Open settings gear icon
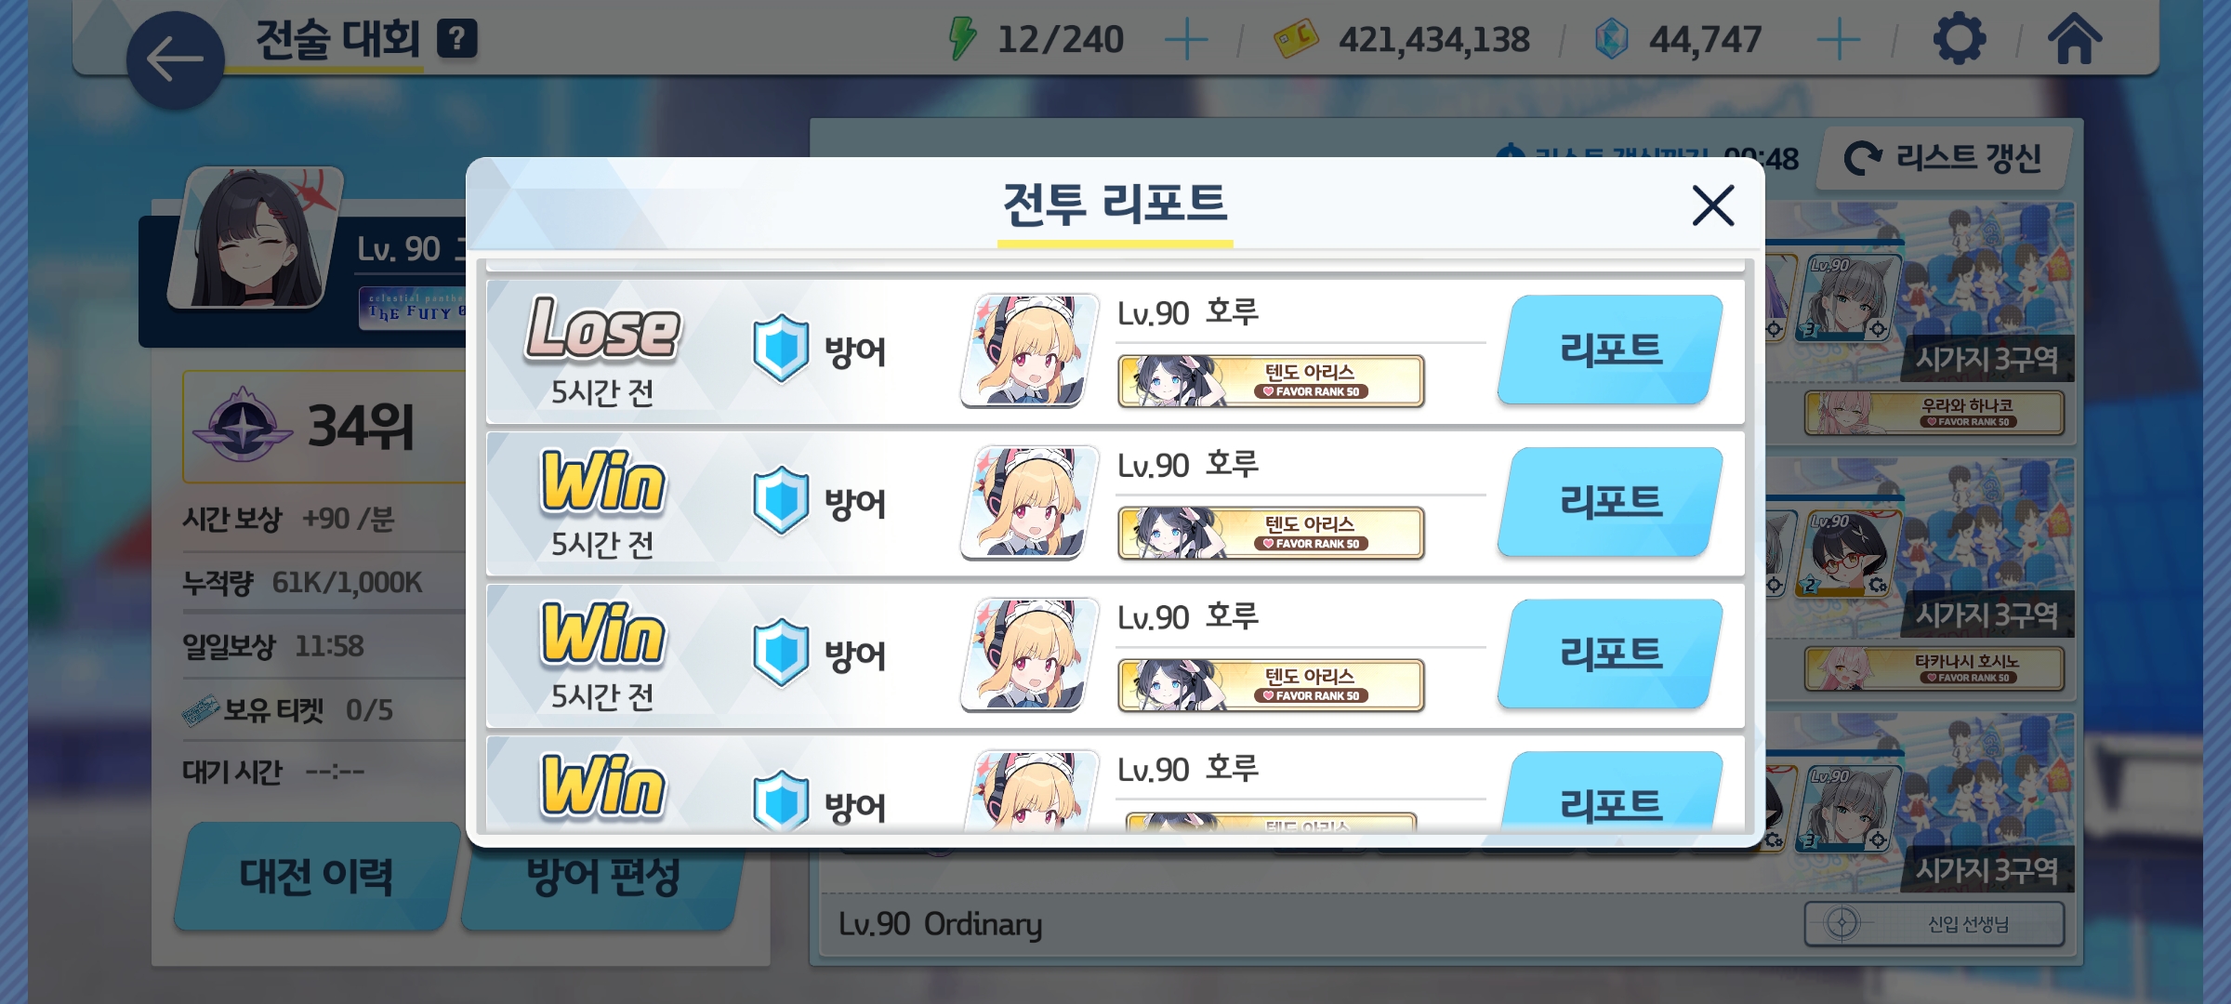2231x1004 pixels. click(x=1959, y=40)
